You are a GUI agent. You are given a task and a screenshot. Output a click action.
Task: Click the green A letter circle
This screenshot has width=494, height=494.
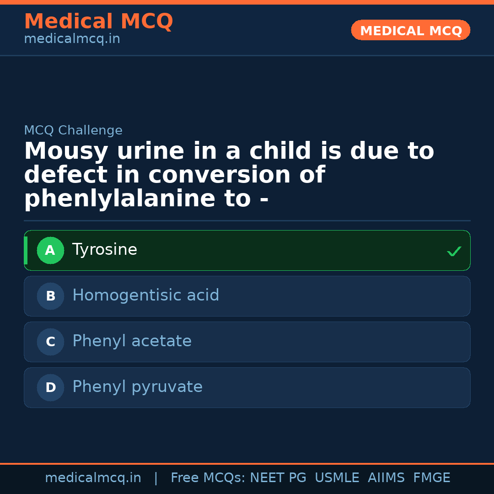(50, 251)
